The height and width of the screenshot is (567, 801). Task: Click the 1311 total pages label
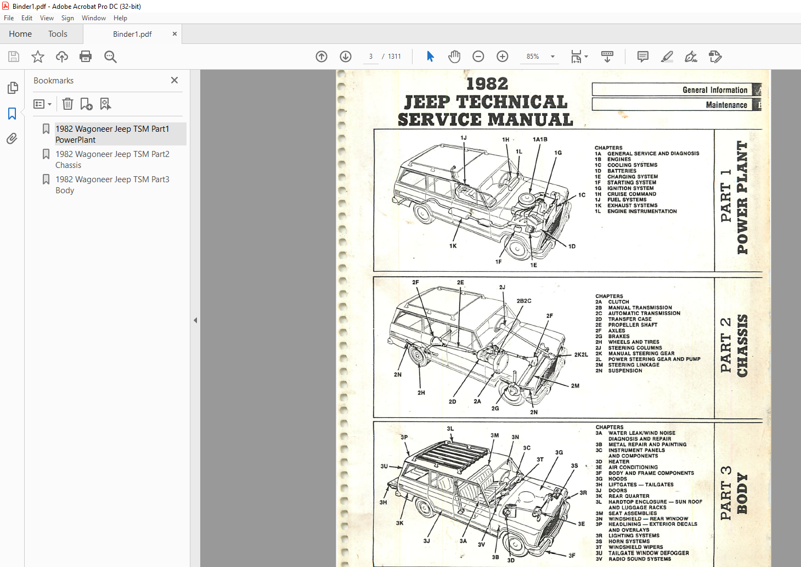coord(394,57)
